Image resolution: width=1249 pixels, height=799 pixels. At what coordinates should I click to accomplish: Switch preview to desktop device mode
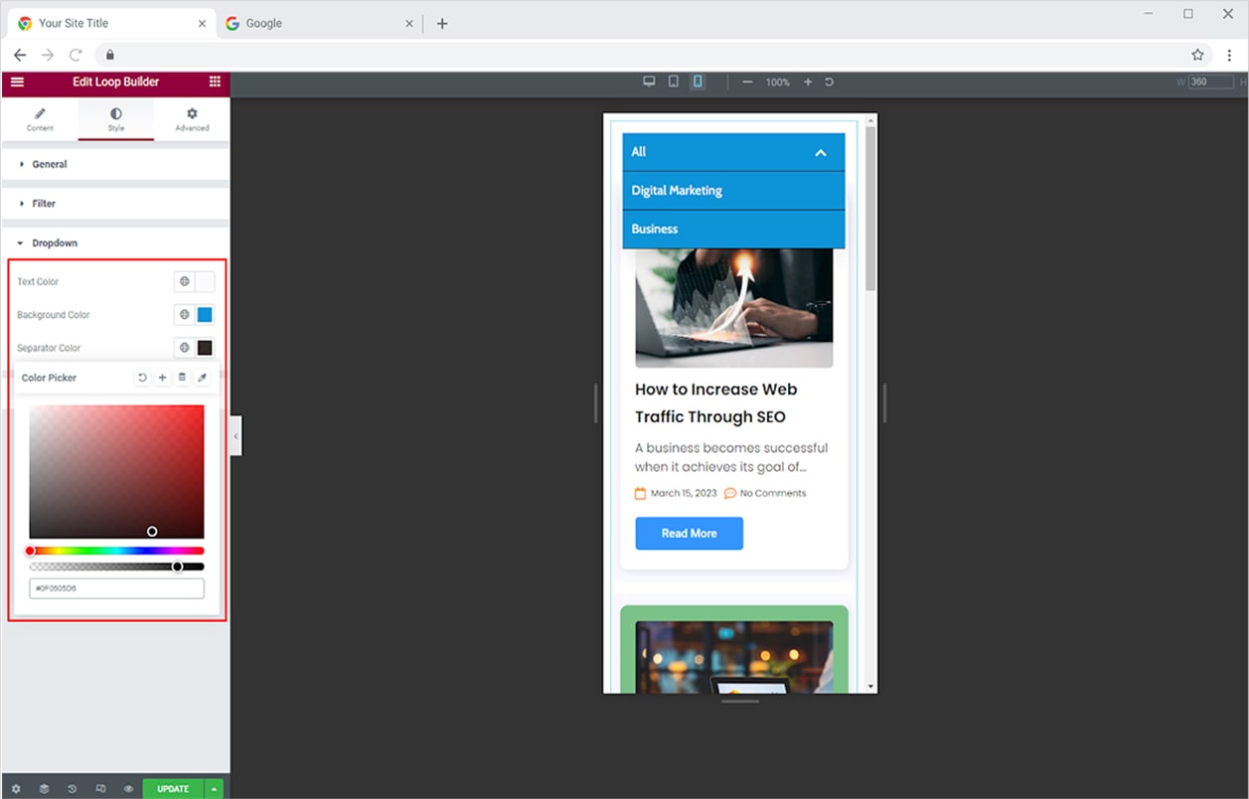click(649, 81)
